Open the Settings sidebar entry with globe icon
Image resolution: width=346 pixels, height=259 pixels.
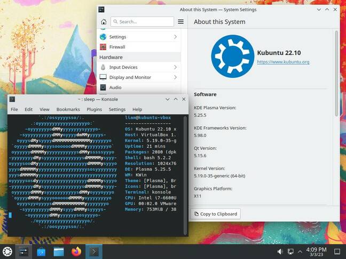139,37
